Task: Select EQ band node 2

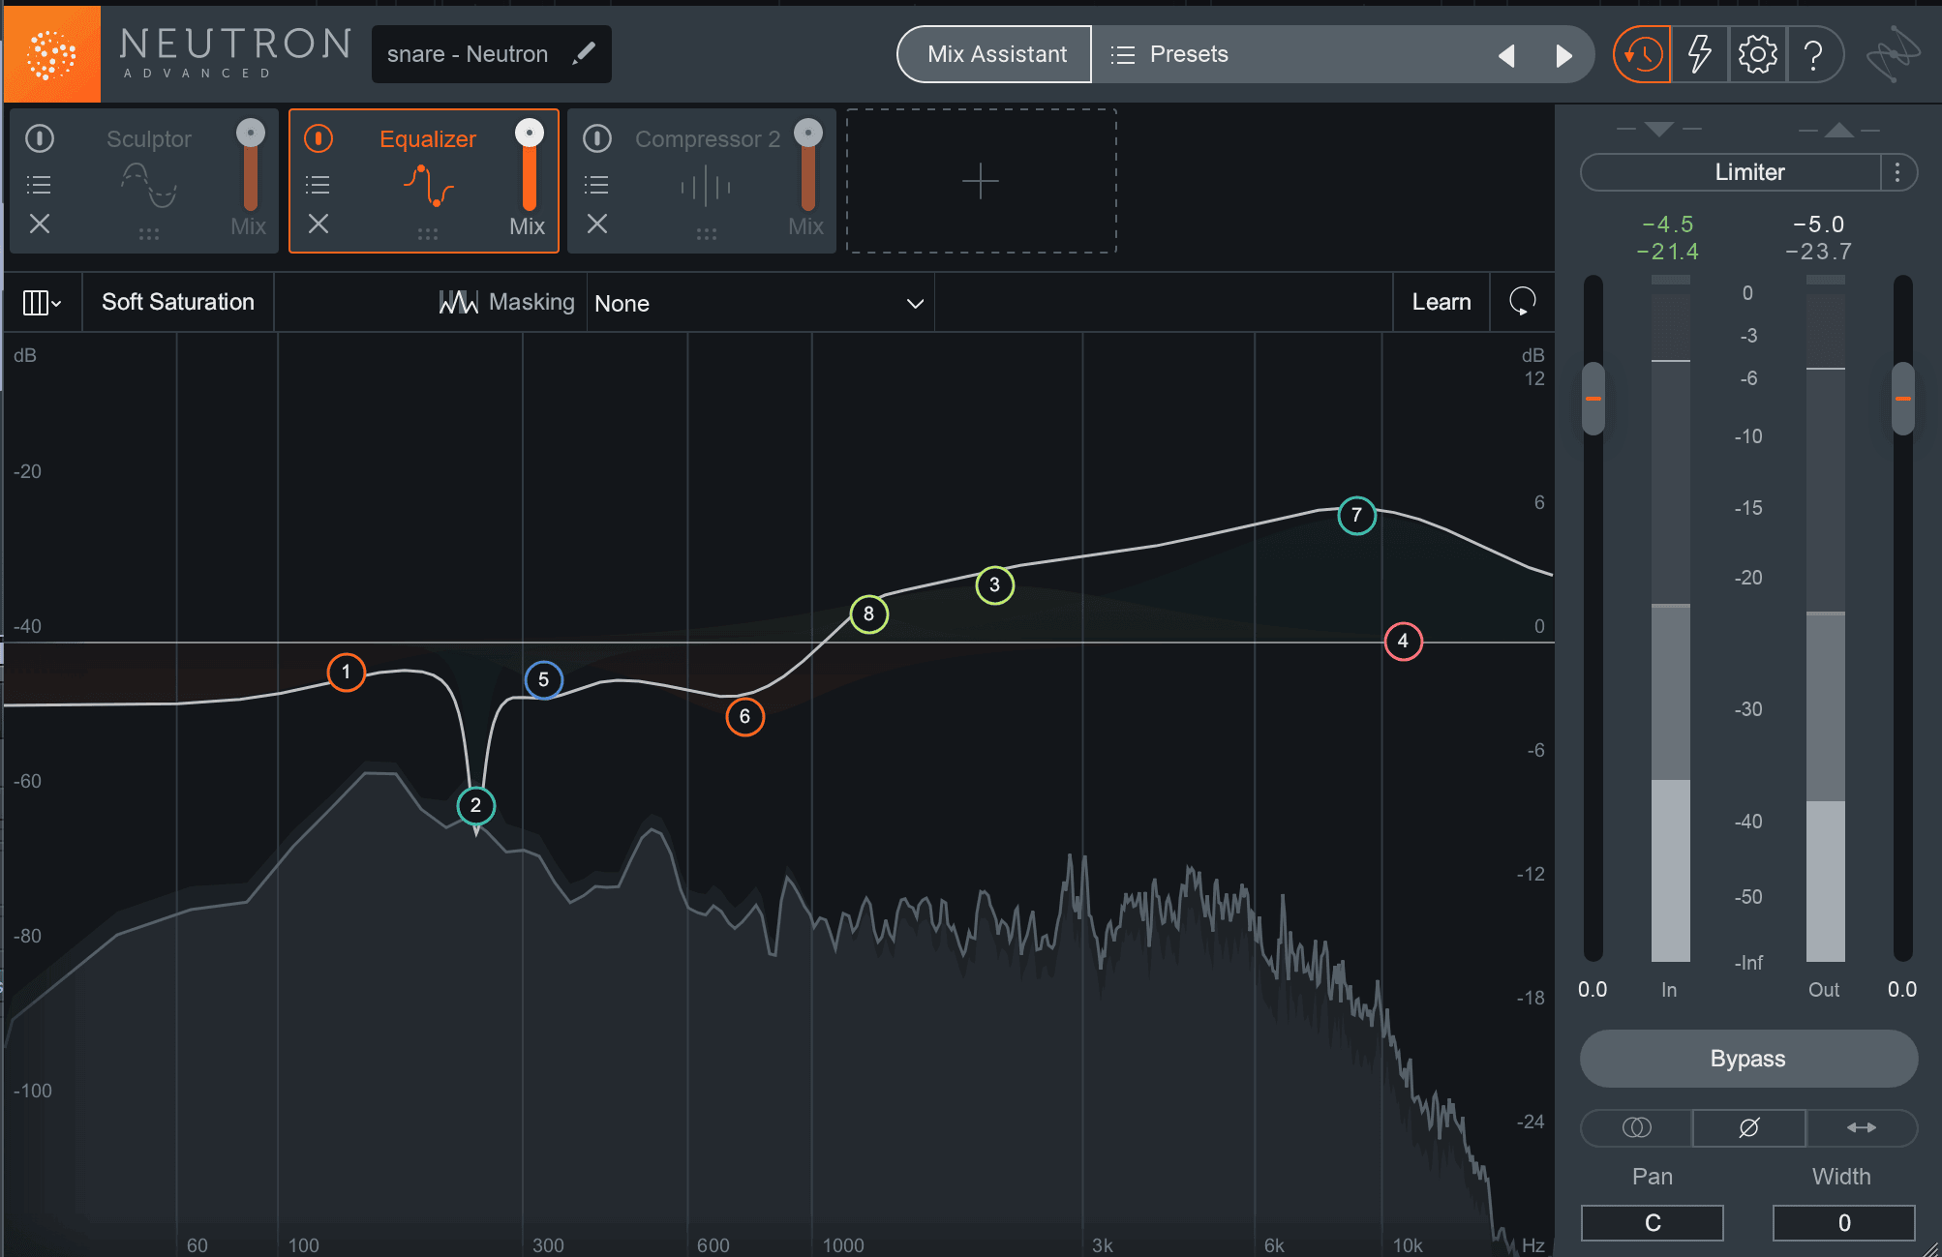Action: [475, 805]
